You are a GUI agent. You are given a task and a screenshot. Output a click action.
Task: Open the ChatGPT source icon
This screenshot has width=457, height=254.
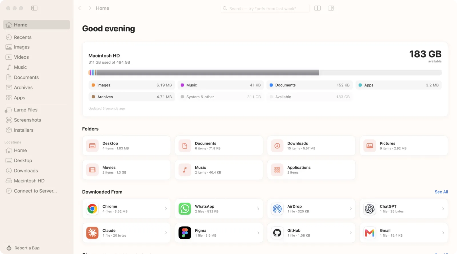pos(370,209)
